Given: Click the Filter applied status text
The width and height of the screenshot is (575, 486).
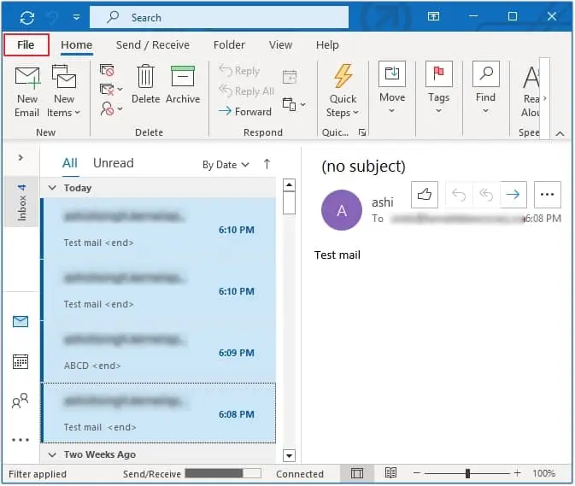Looking at the screenshot, I should (x=38, y=474).
